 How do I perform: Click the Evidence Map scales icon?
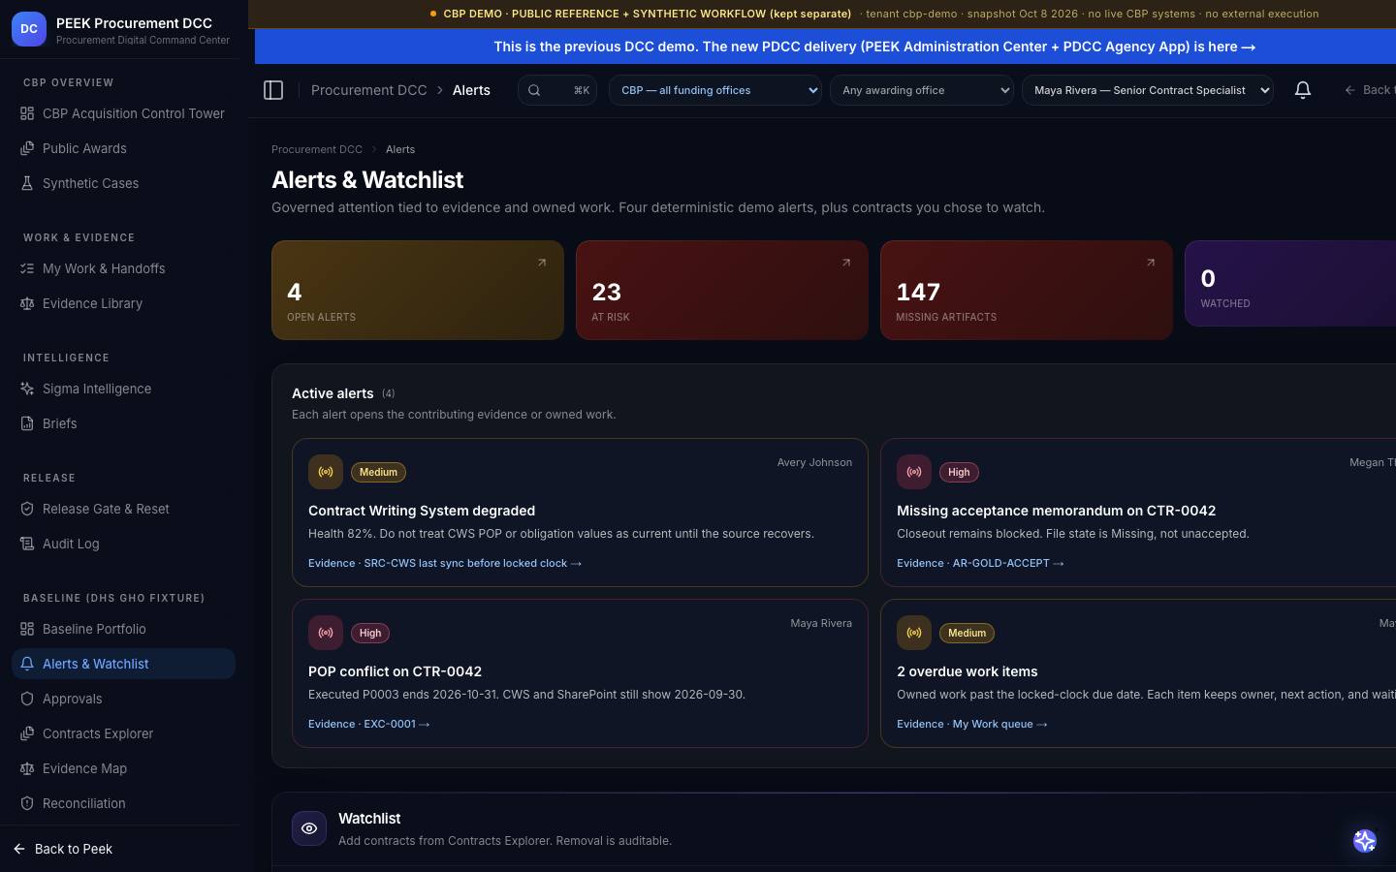27,768
